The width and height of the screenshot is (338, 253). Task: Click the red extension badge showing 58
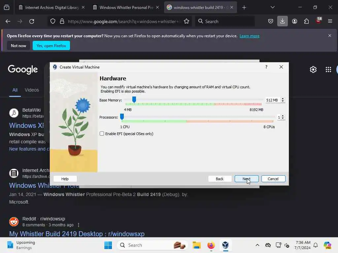(x=319, y=20)
